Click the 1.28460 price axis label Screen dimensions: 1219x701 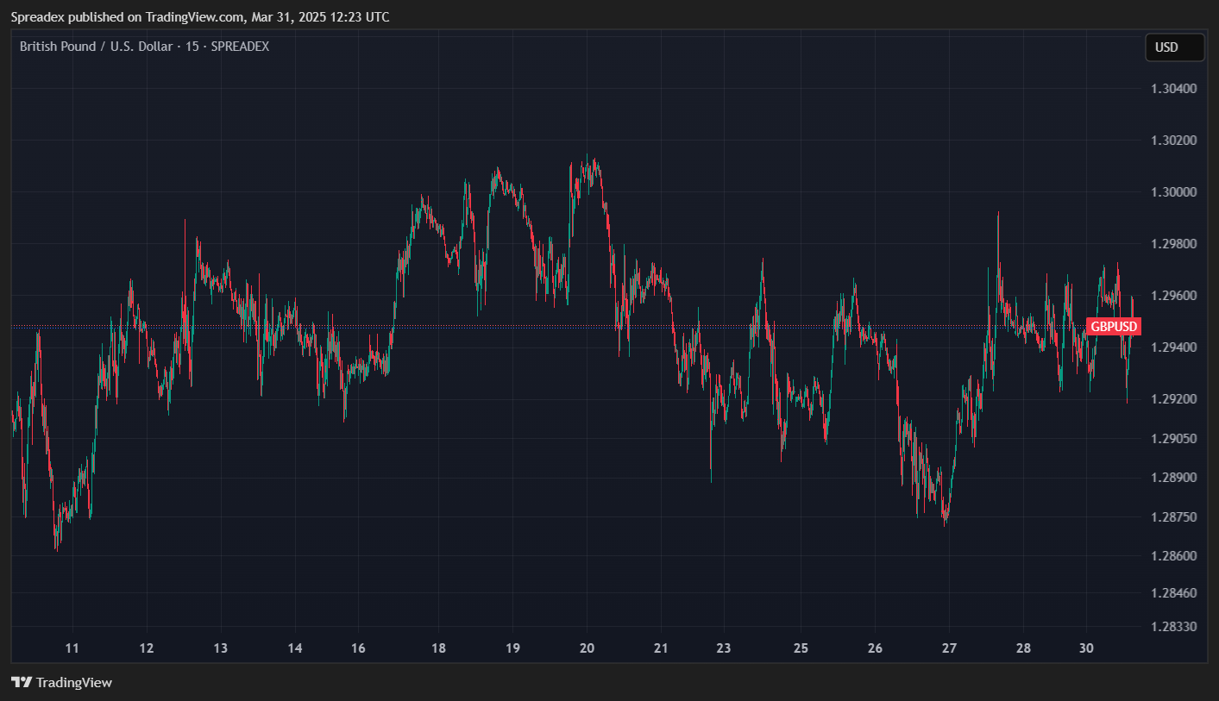pyautogui.click(x=1174, y=592)
